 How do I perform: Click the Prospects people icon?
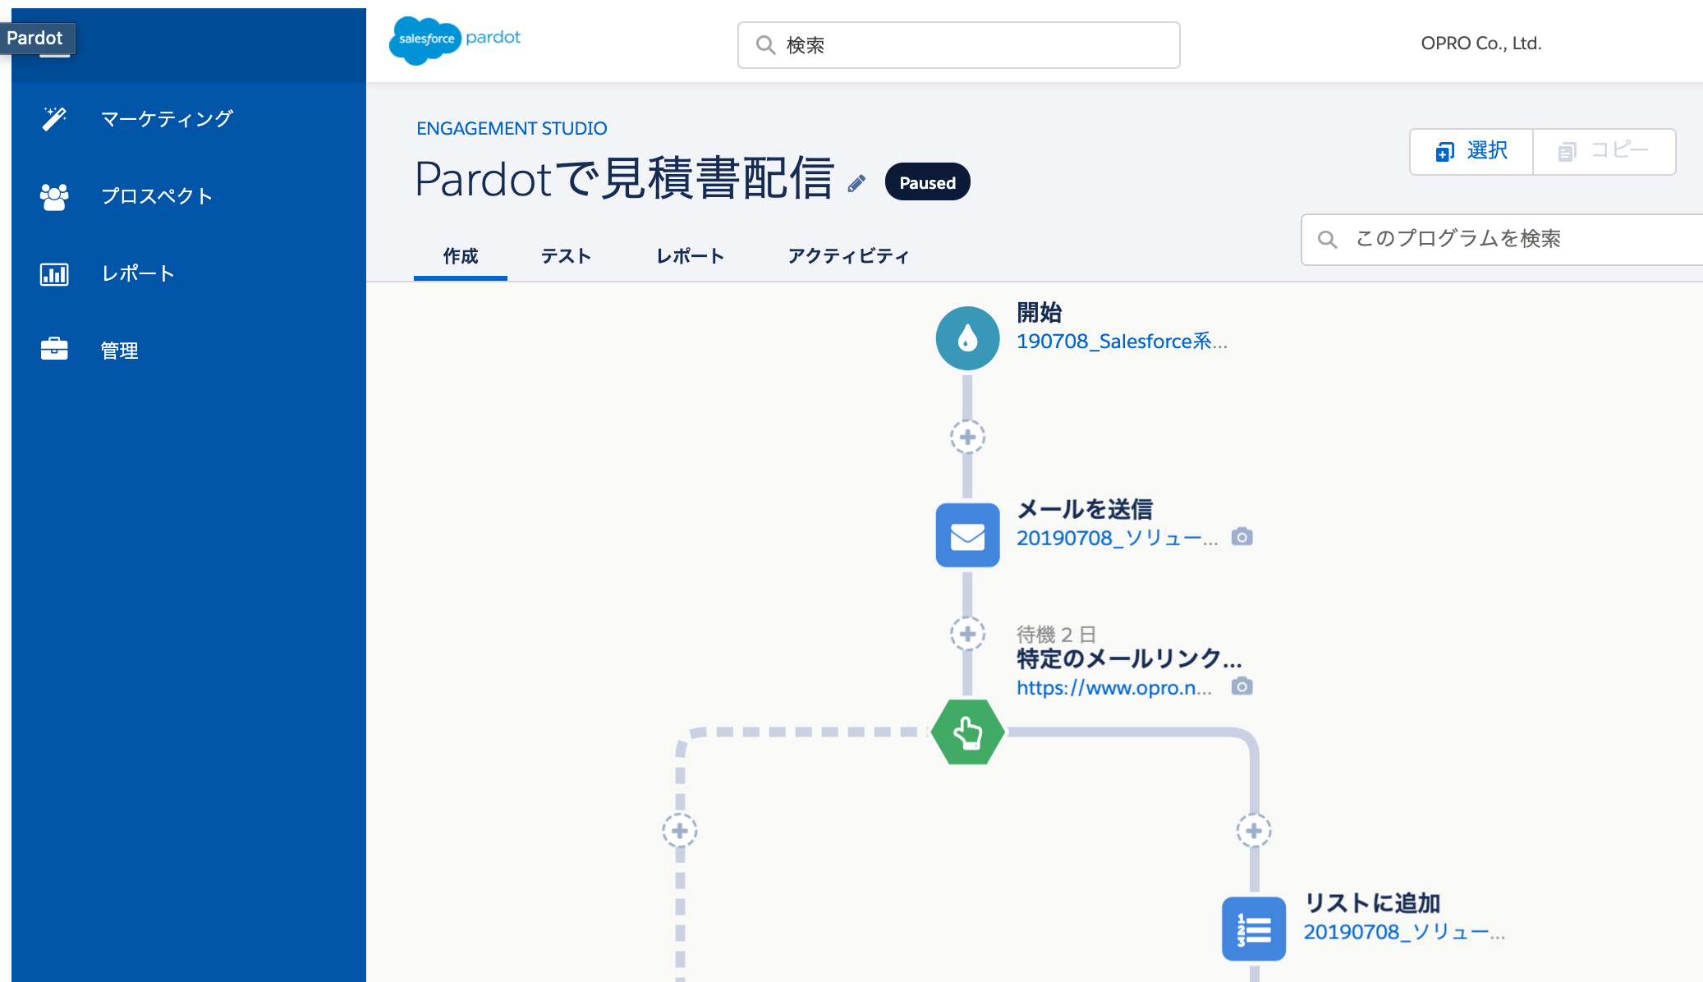pyautogui.click(x=54, y=196)
